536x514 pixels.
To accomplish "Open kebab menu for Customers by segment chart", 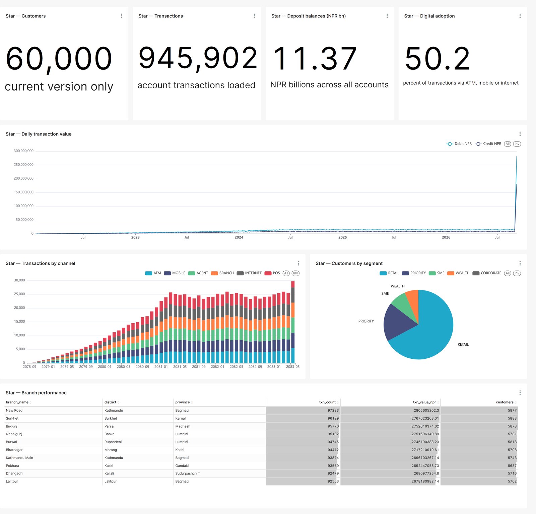I will coord(520,263).
